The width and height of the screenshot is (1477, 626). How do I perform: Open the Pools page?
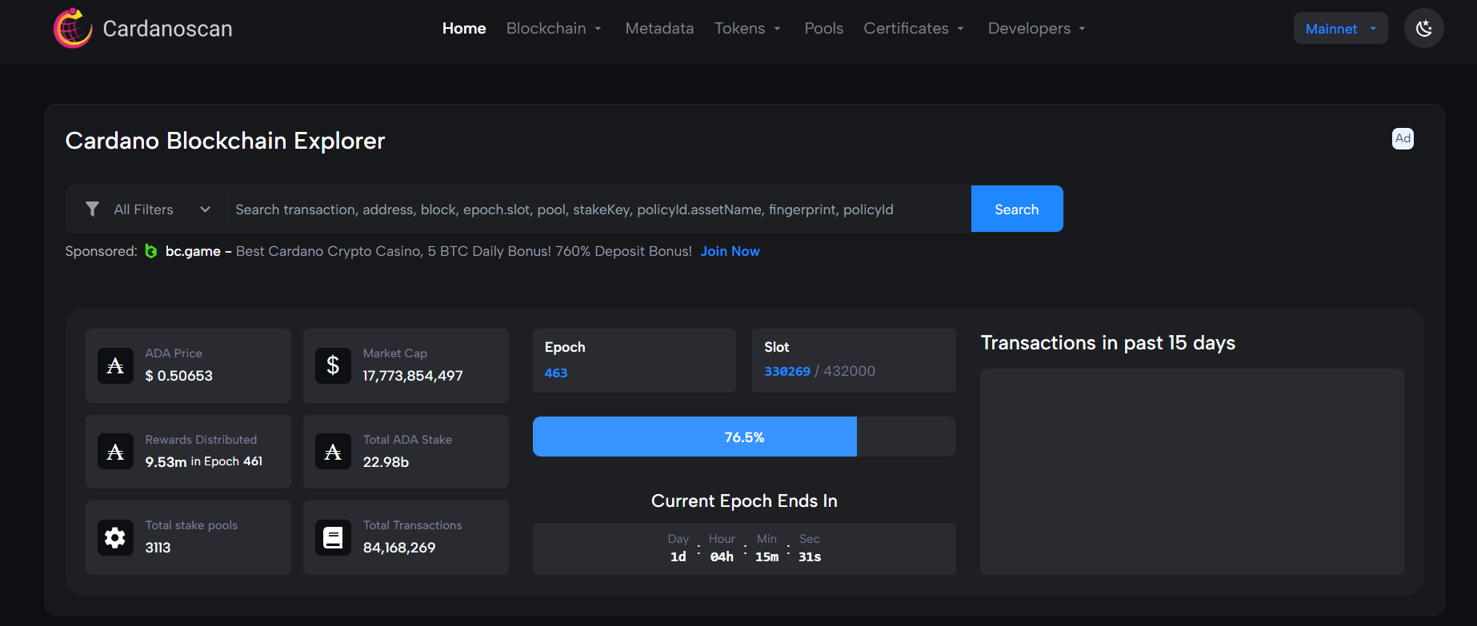(x=823, y=29)
